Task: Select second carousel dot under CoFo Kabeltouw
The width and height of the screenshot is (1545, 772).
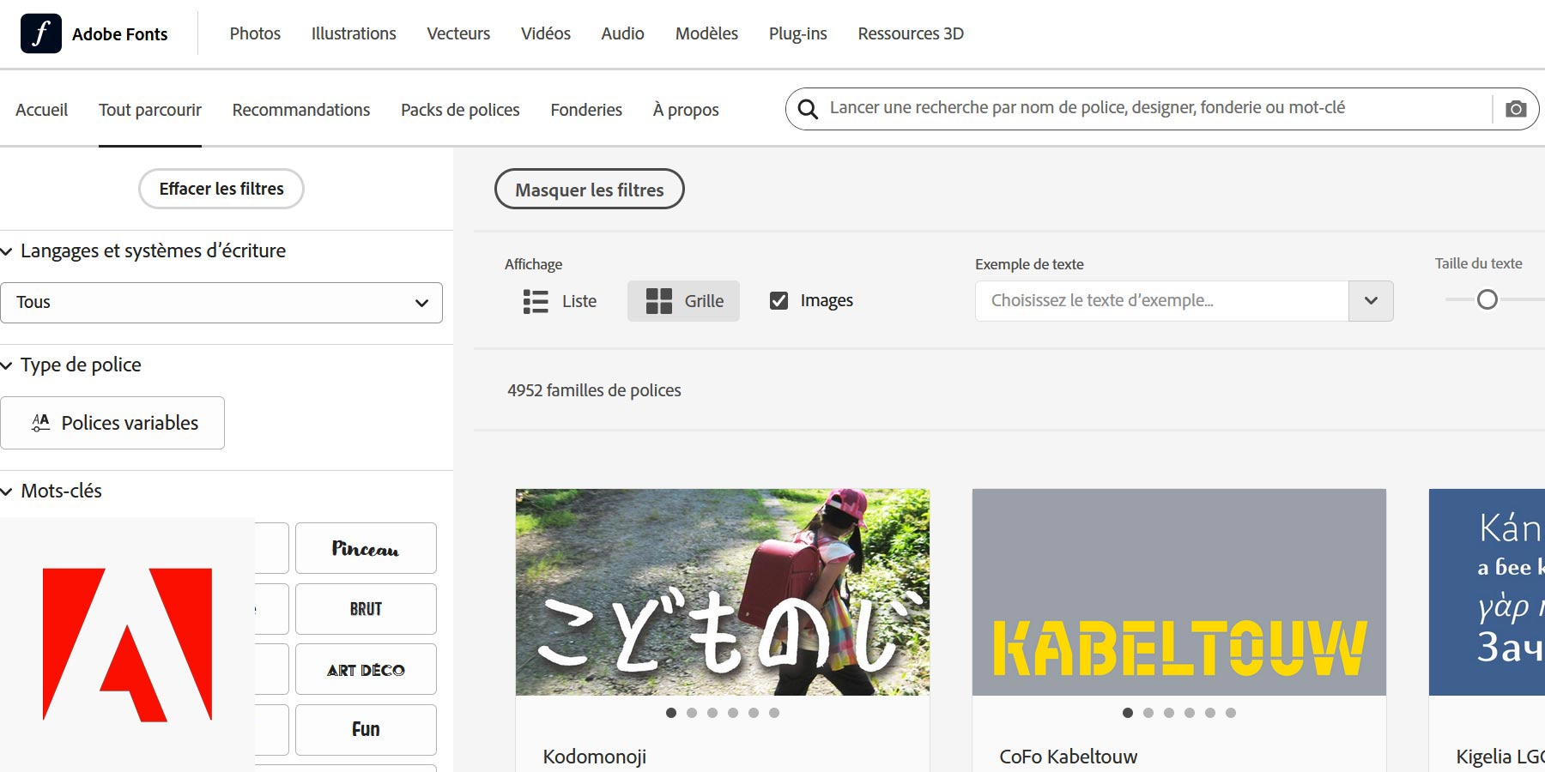Action: [x=1148, y=713]
